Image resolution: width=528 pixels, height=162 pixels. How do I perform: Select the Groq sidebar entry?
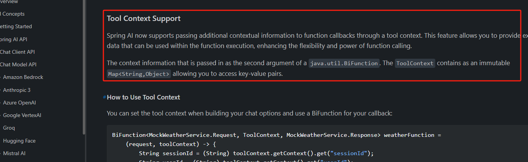[x=9, y=128]
